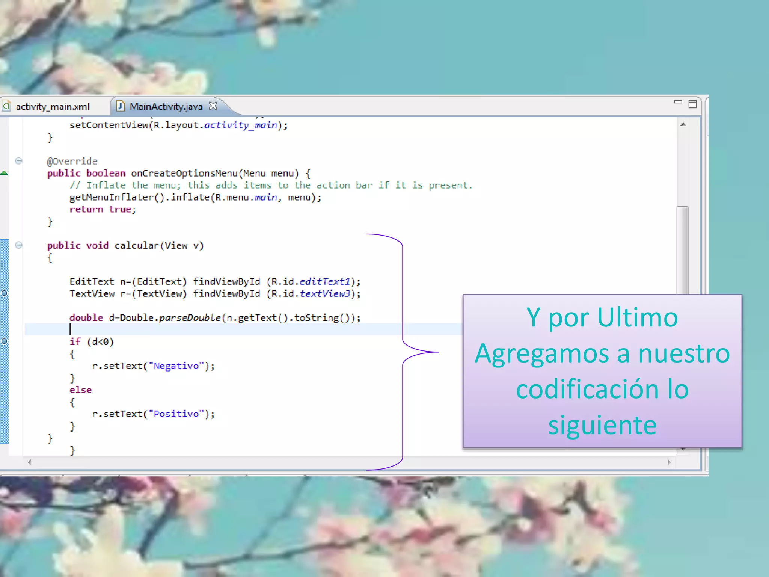Click "activity_main" in setContentView line
This screenshot has height=577, width=769.
click(x=241, y=125)
